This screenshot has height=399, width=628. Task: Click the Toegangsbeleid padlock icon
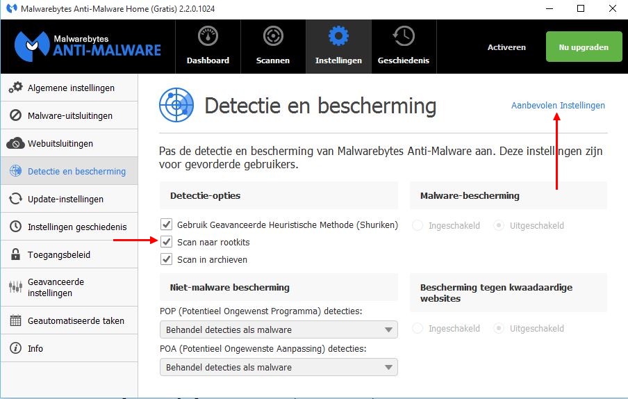(15, 255)
